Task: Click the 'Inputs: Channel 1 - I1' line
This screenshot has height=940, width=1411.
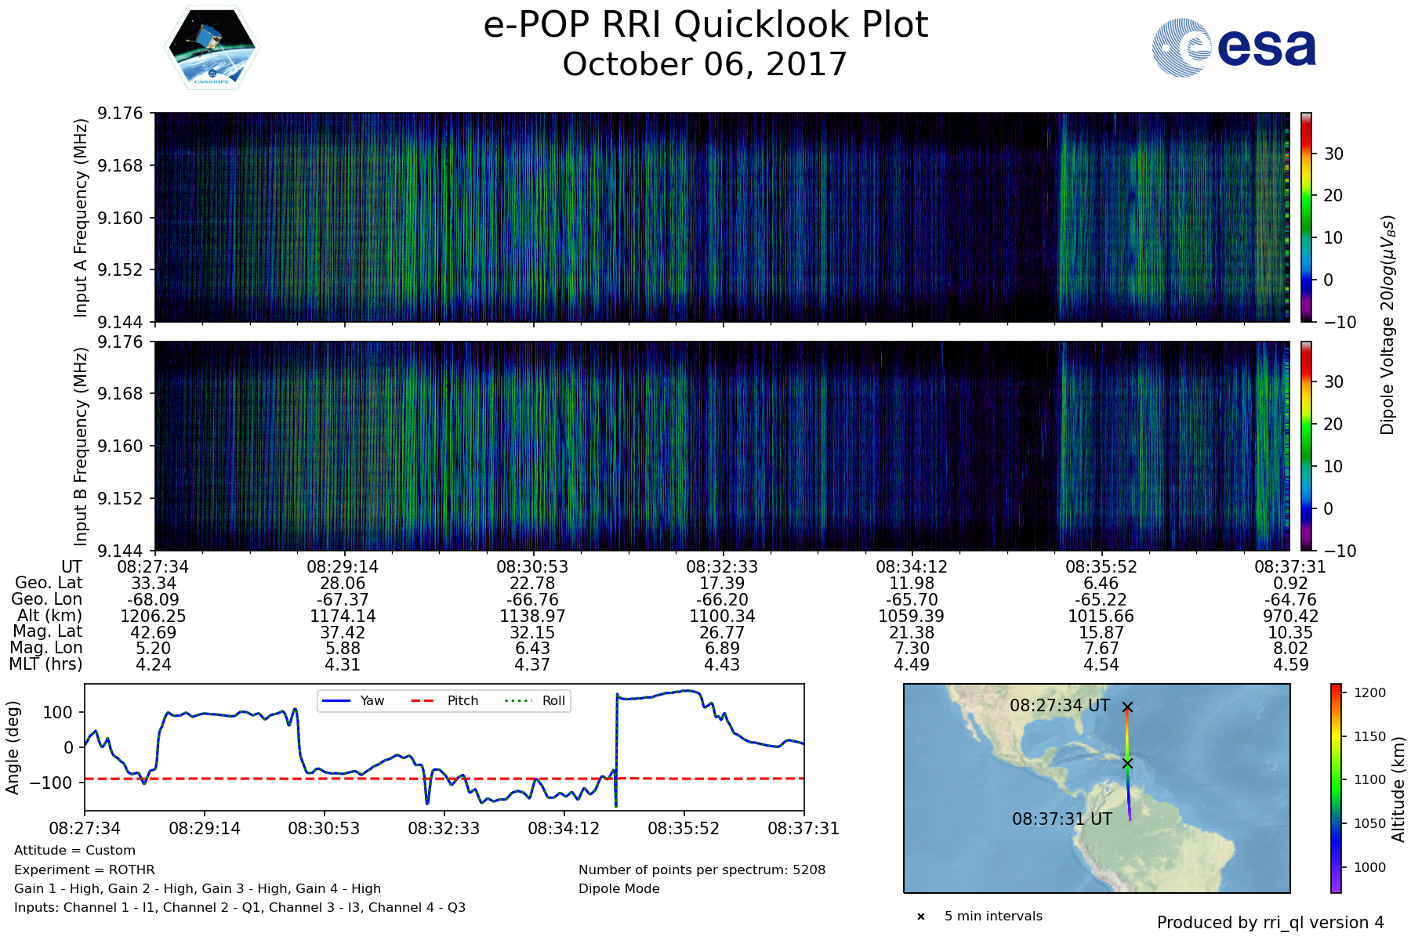Action: pyautogui.click(x=240, y=908)
